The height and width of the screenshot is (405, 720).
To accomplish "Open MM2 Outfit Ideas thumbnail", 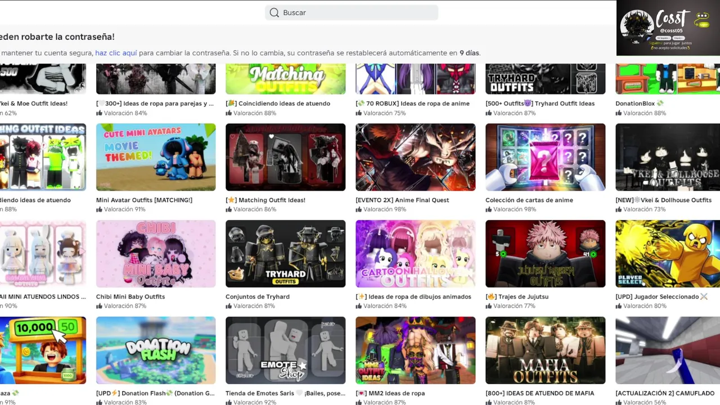I will (416, 350).
